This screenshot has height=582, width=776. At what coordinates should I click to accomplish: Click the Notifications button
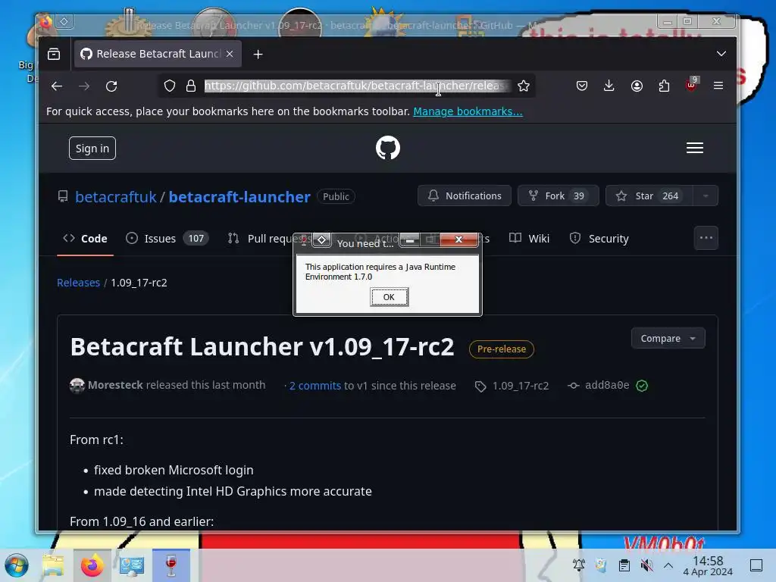pyautogui.click(x=465, y=196)
